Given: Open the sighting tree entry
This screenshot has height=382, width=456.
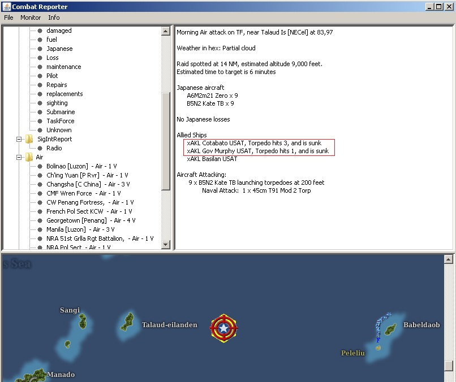Looking at the screenshot, I should 57,103.
